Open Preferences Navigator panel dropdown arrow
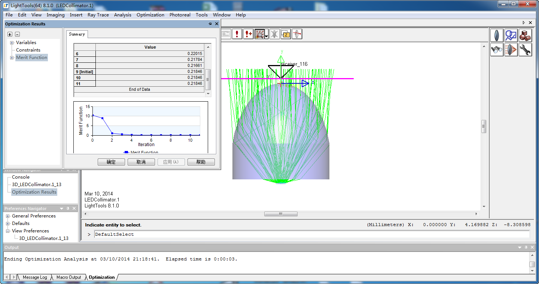Viewport: 539px width, 284px height. pyautogui.click(x=61, y=209)
